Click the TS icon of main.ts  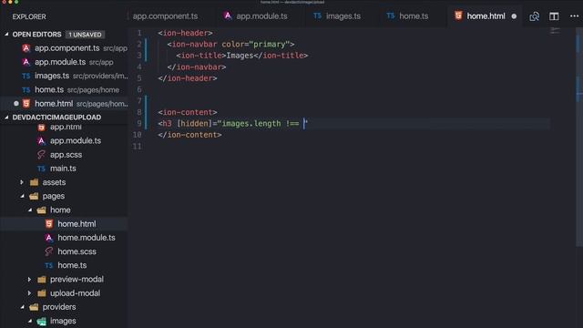tap(41, 169)
